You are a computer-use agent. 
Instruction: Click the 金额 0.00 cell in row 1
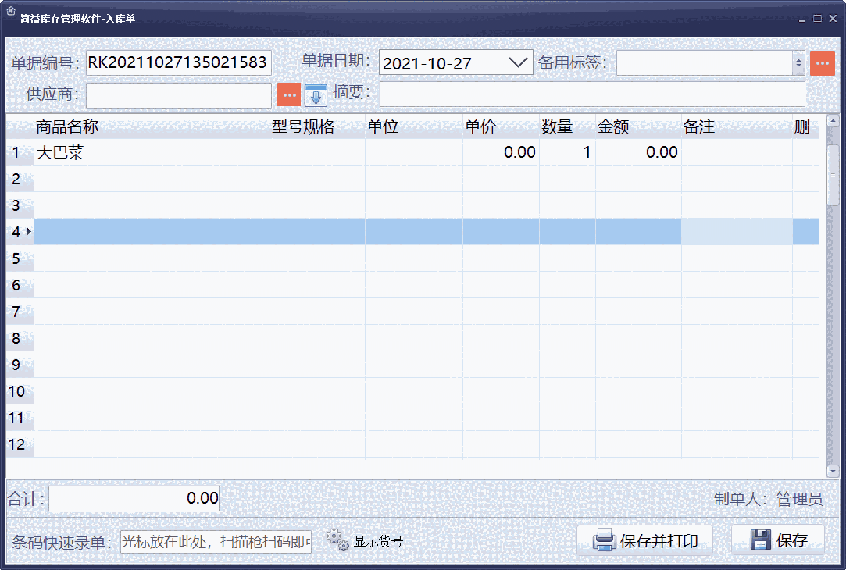click(638, 152)
